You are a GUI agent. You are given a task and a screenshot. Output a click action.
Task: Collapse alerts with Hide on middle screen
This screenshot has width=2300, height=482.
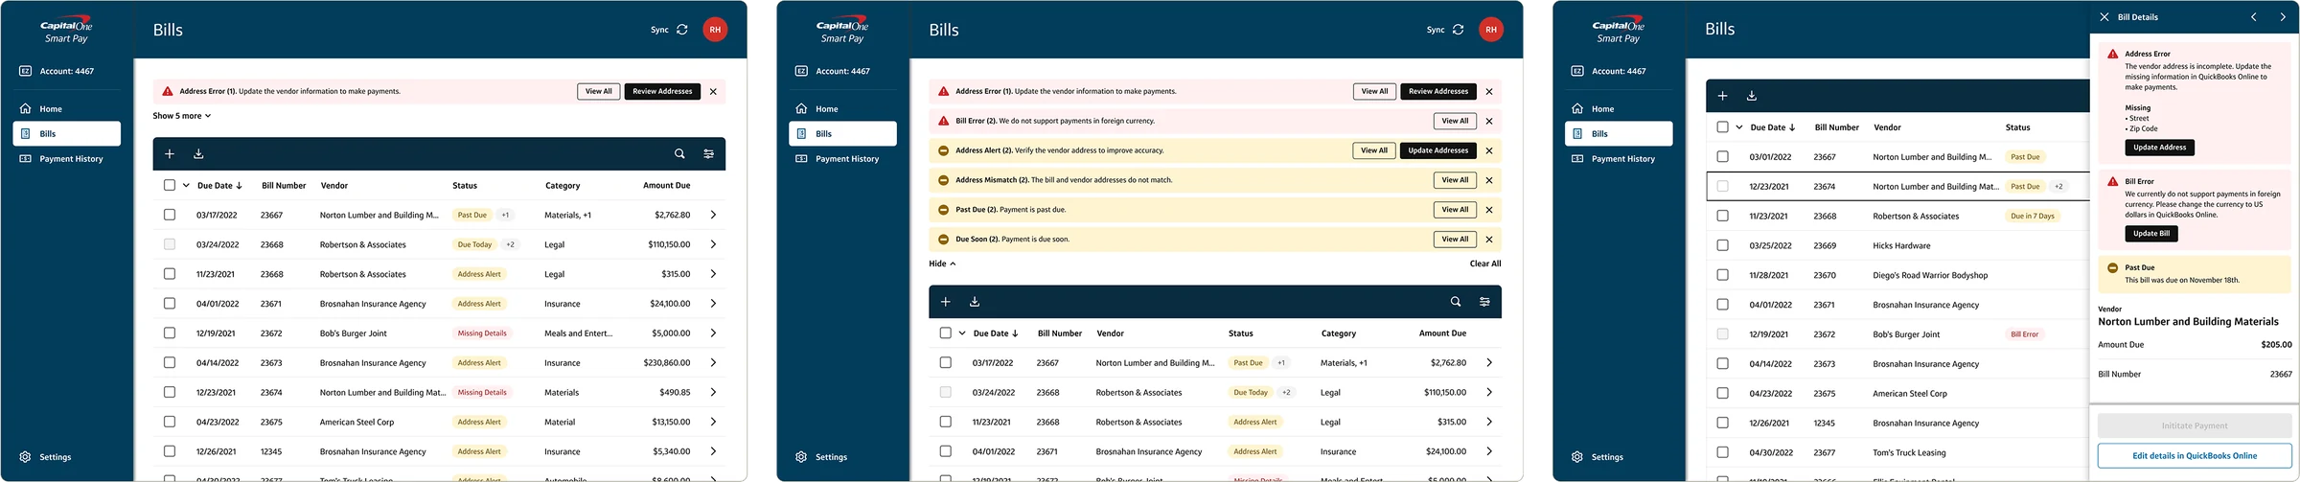942,264
